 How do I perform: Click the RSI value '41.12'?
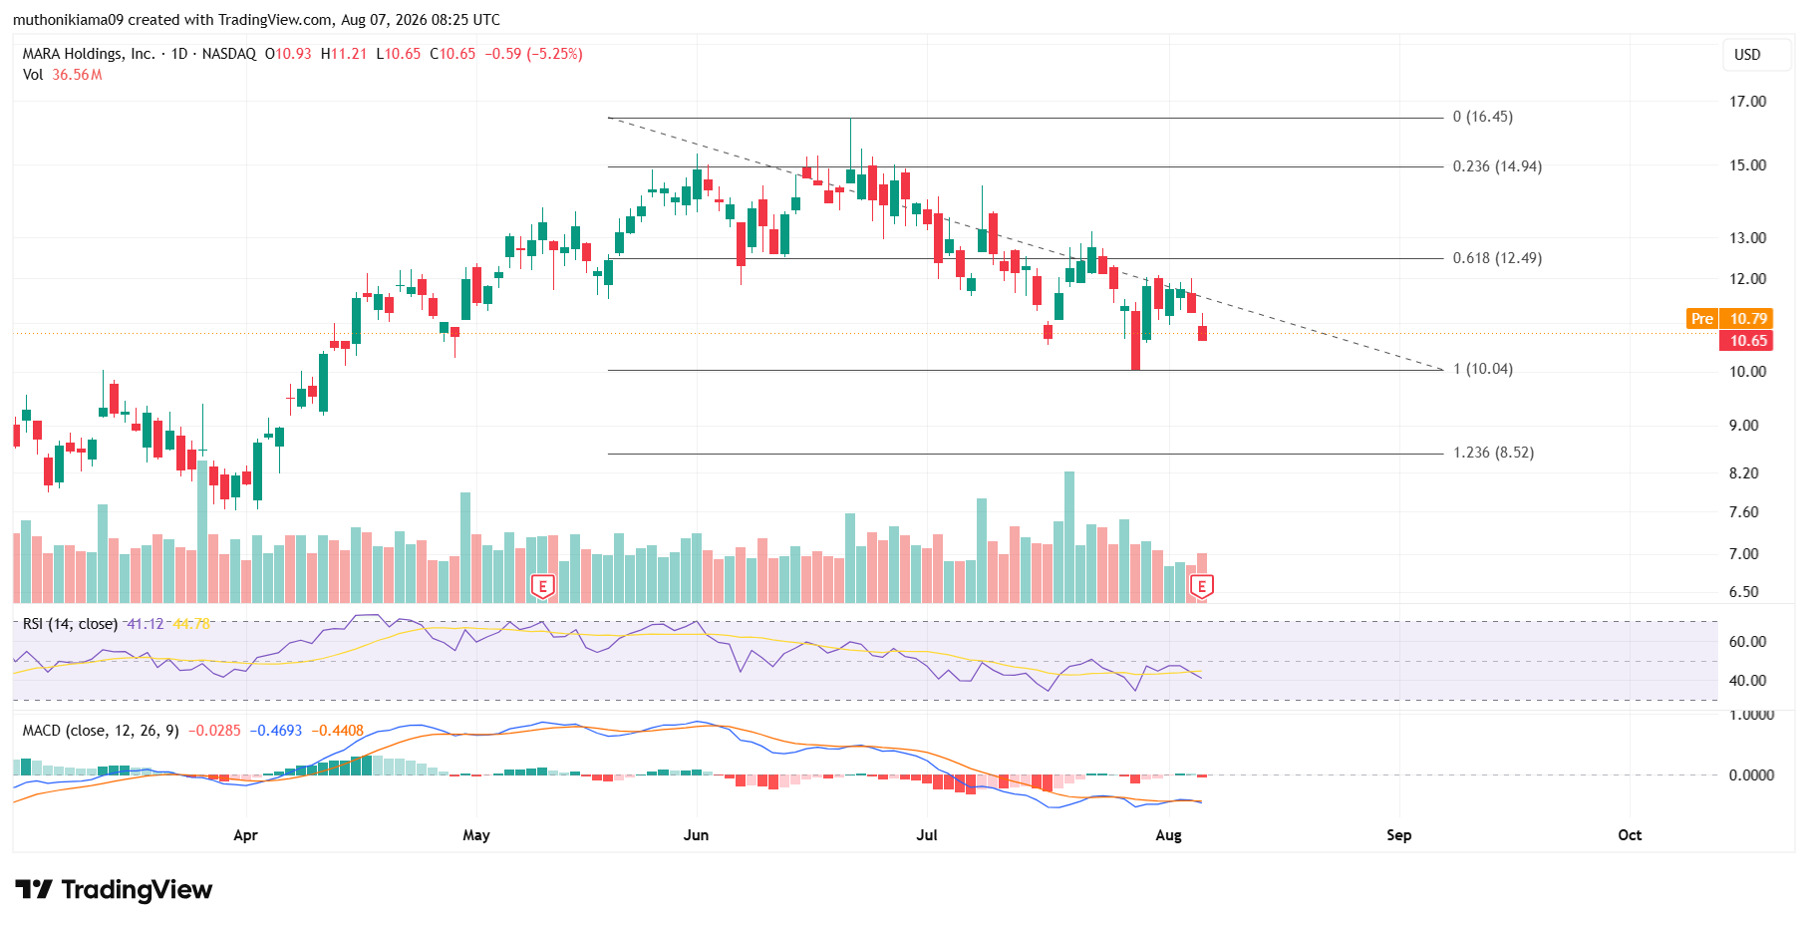click(x=146, y=624)
